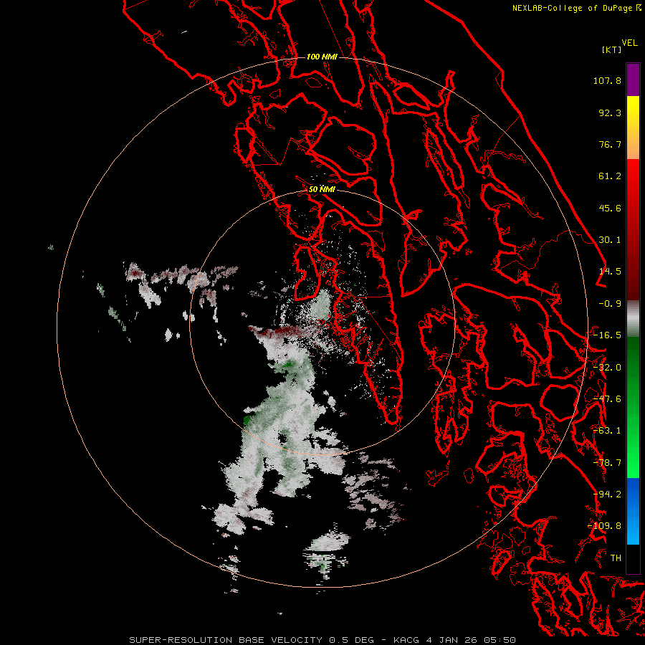The height and width of the screenshot is (645, 645).
Task: Click the [KT] units label
Action: pos(611,49)
